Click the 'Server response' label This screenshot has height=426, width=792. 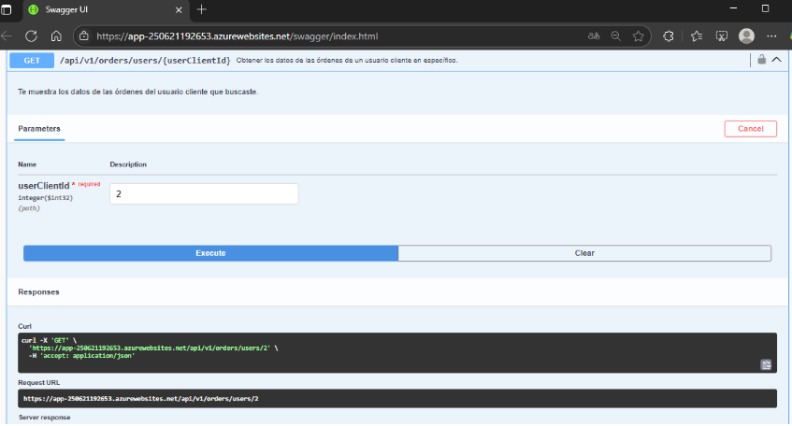[45, 418]
